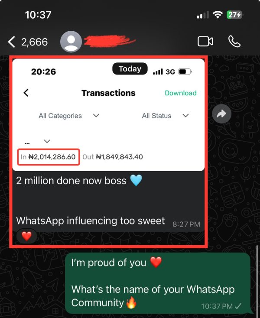The width and height of the screenshot is (260, 318).
Task: Open the contact's profile avatar
Action: [x=71, y=42]
